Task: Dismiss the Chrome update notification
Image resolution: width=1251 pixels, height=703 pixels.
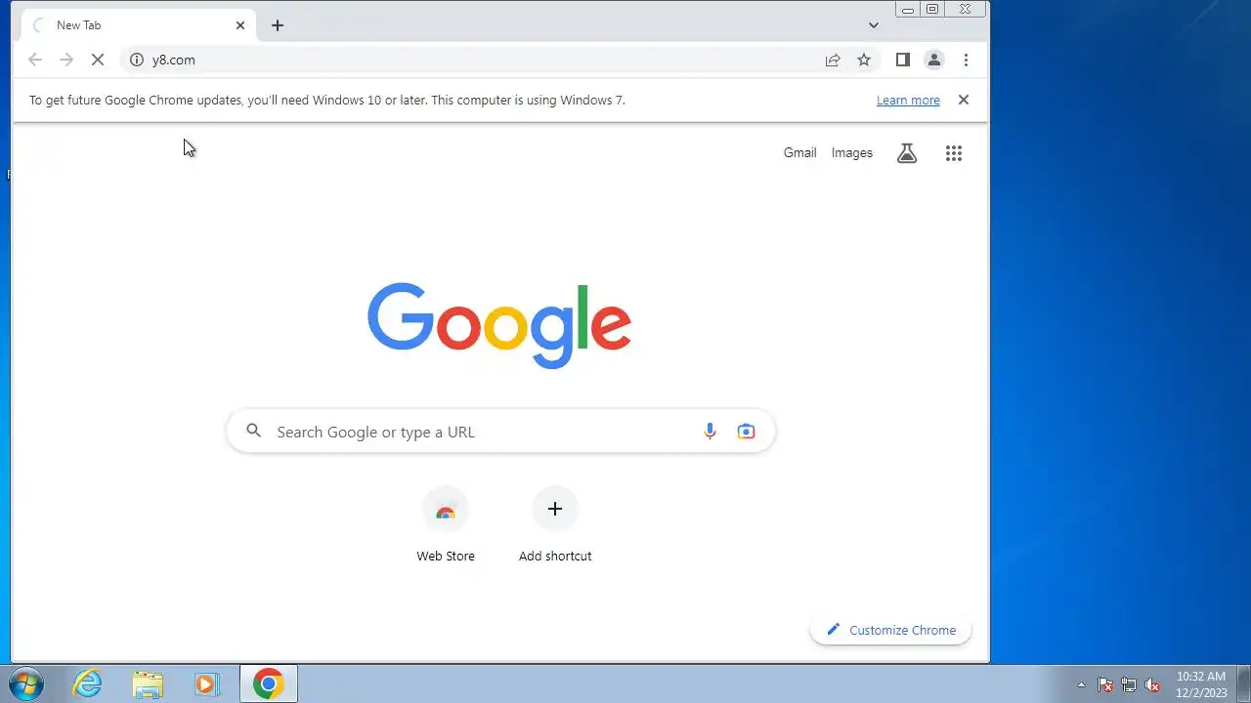Action: click(x=964, y=100)
